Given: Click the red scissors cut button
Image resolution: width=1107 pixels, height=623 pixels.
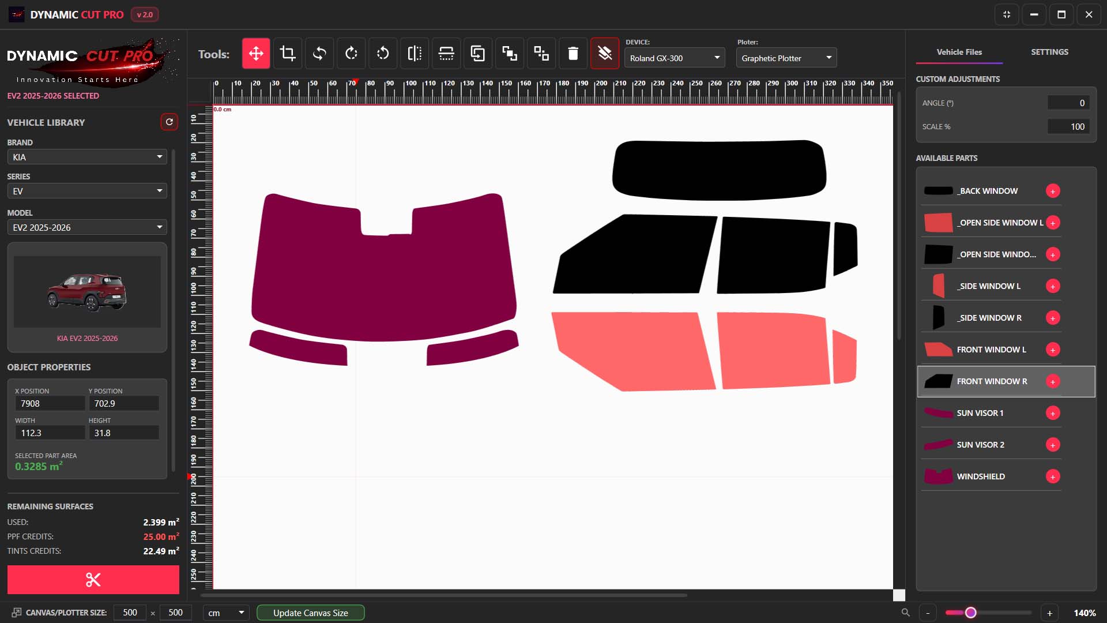Looking at the screenshot, I should click(93, 579).
